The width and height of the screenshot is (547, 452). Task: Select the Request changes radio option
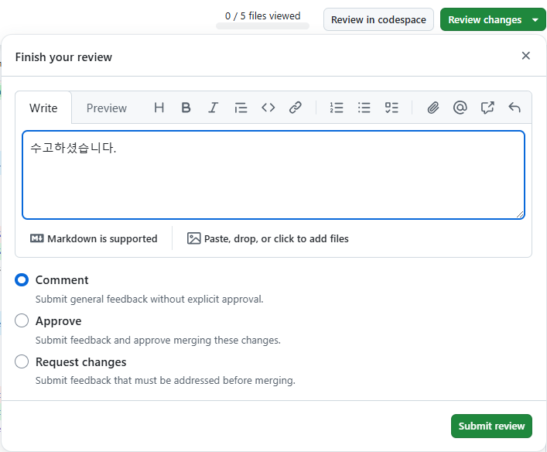pyautogui.click(x=22, y=361)
